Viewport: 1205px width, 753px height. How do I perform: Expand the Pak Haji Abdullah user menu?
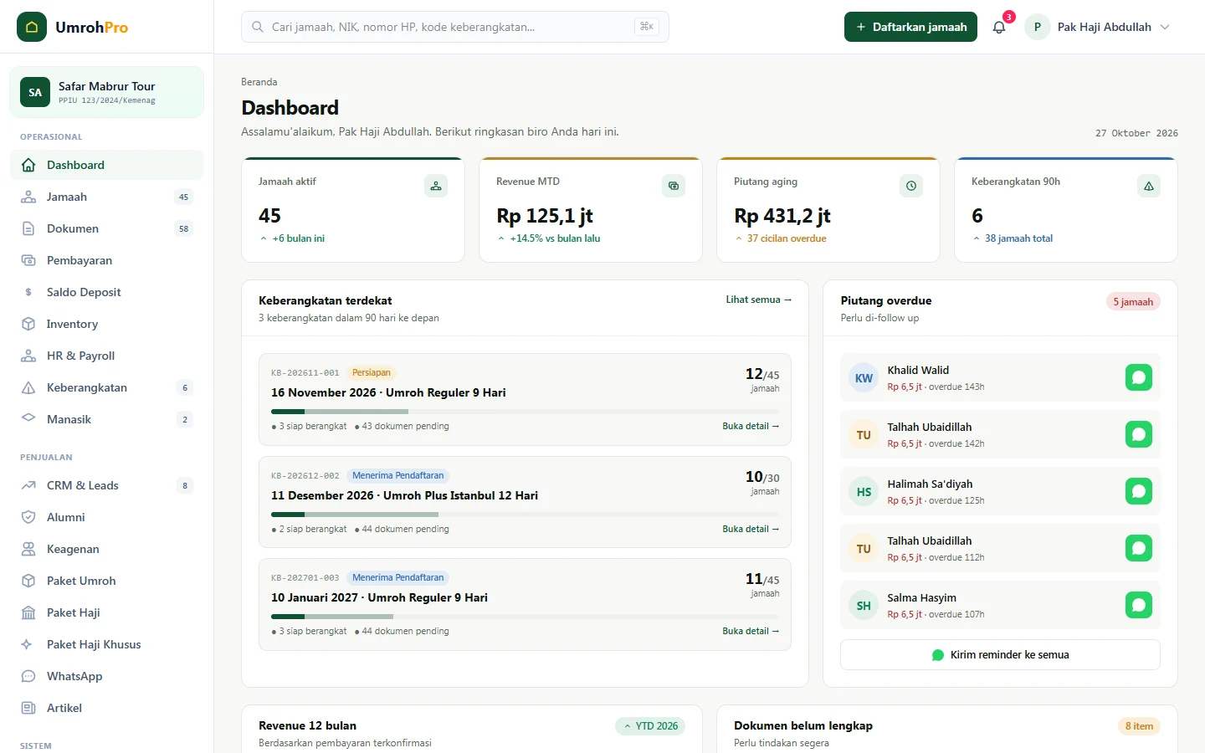tap(1098, 27)
